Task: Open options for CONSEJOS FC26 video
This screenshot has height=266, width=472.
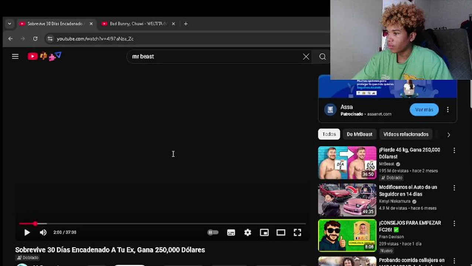Action: [x=454, y=224]
